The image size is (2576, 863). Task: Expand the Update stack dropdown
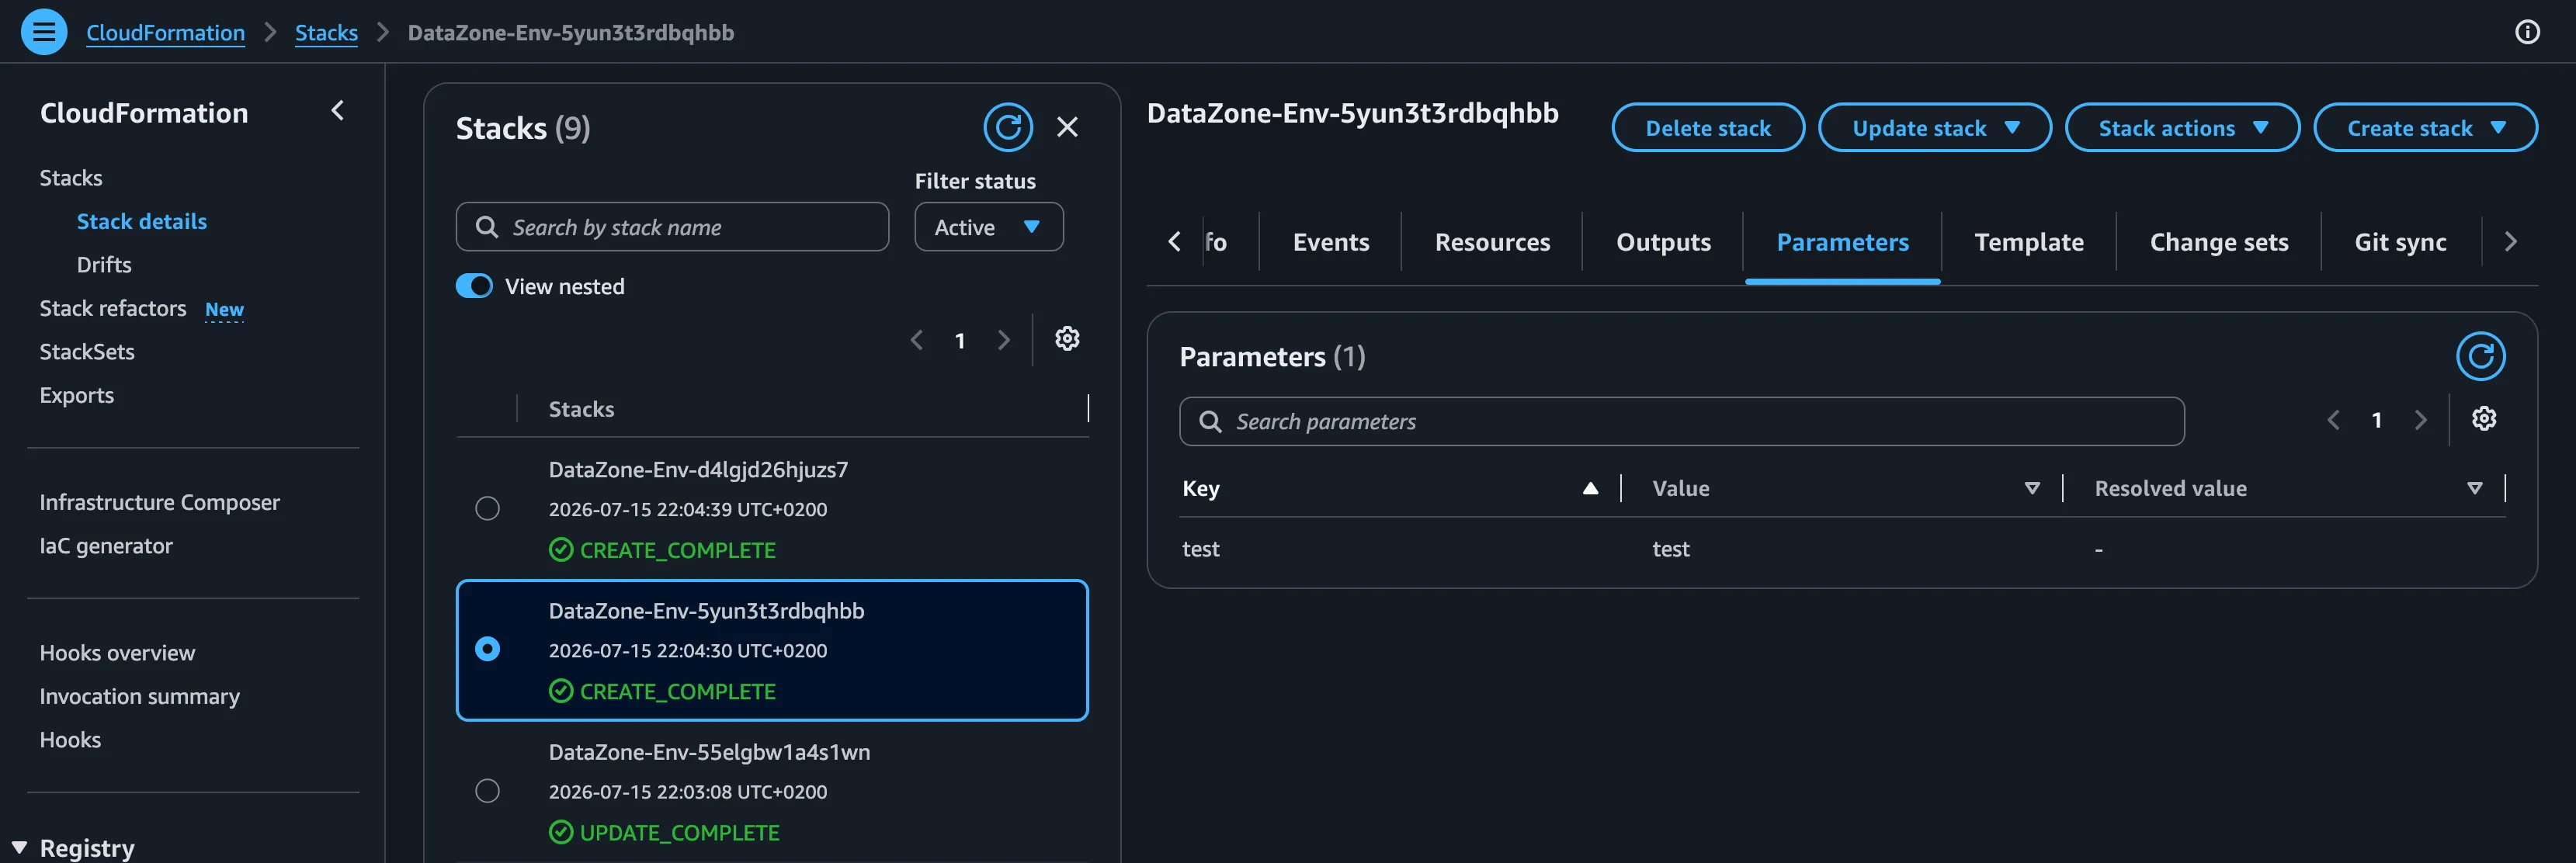coord(1934,128)
